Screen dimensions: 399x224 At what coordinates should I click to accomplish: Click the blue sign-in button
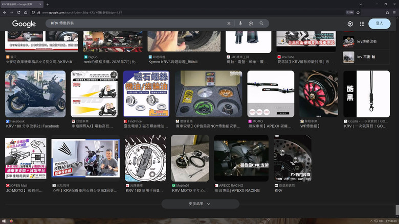point(380,23)
